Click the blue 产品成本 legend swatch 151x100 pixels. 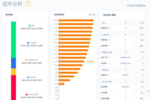click(28, 43)
